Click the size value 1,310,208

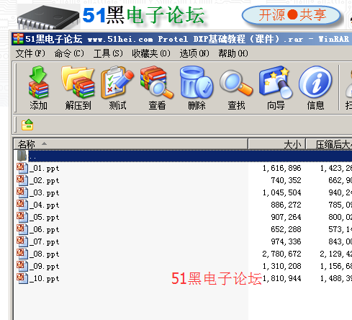(x=281, y=266)
